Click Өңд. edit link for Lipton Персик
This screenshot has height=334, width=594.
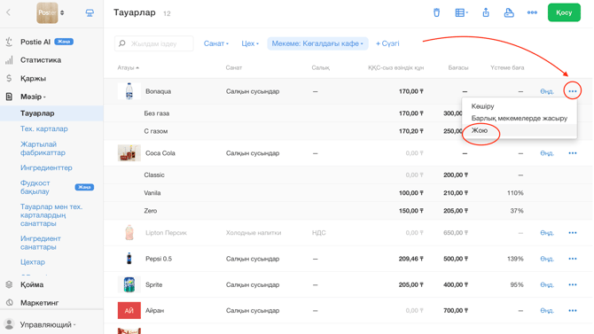(x=547, y=232)
